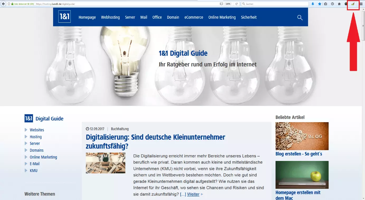Click the '1&1 Digital Guide' banner title
The height and width of the screenshot is (200, 365).
coord(183,53)
